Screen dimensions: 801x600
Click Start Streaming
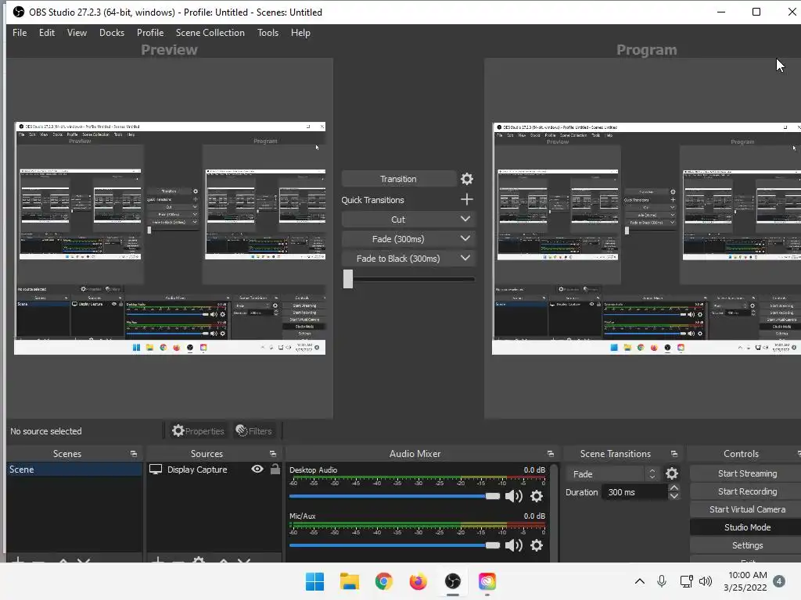click(747, 473)
